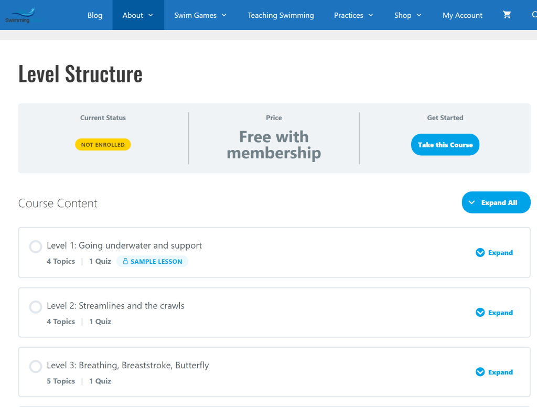Open the shopping cart icon

(507, 15)
